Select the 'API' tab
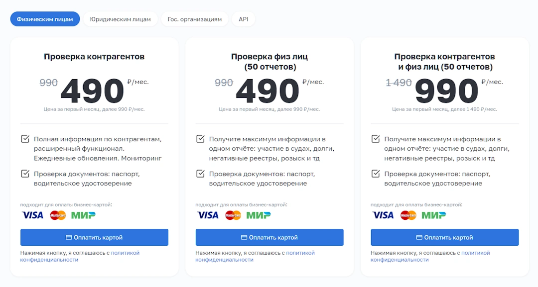This screenshot has width=538, height=287. pyautogui.click(x=243, y=19)
